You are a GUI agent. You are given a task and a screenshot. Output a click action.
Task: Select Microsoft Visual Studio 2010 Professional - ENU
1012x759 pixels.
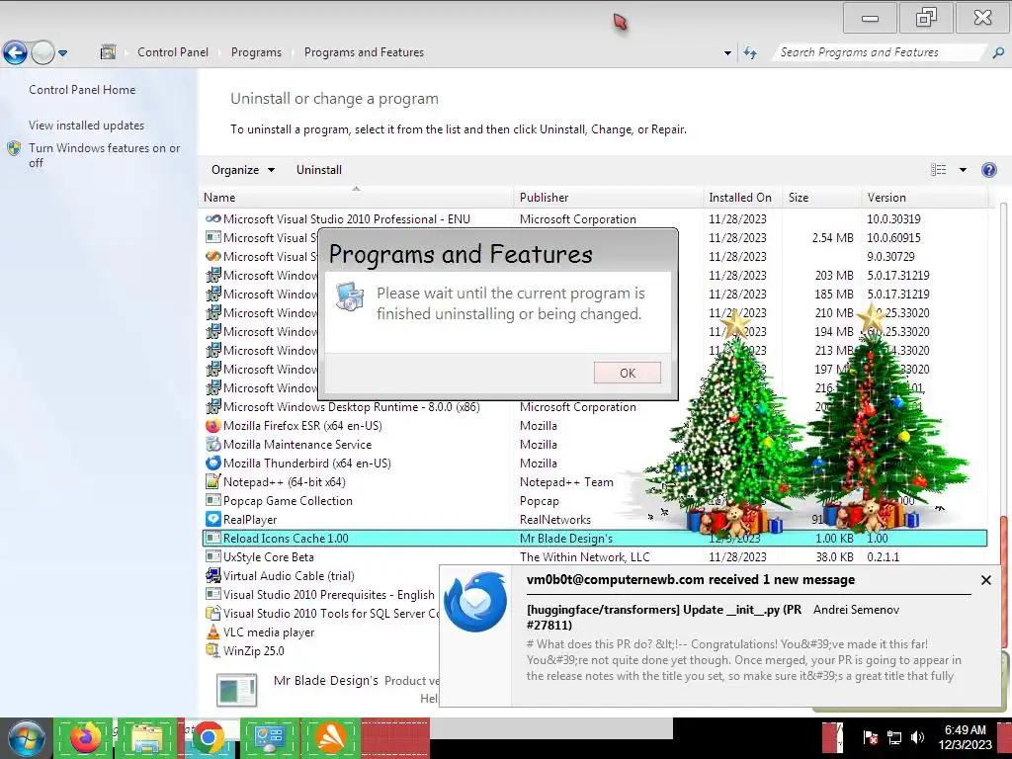[347, 219]
